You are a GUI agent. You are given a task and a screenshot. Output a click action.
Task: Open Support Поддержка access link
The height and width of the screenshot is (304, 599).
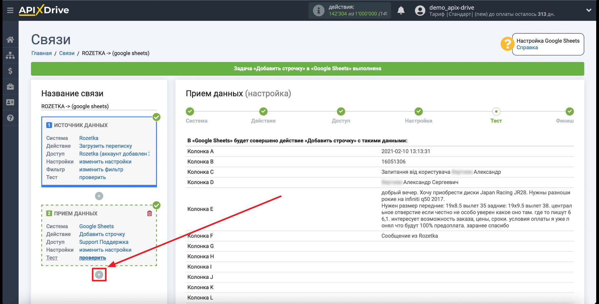click(104, 242)
